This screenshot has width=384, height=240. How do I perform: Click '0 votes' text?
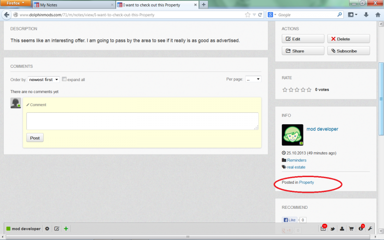[x=322, y=90]
